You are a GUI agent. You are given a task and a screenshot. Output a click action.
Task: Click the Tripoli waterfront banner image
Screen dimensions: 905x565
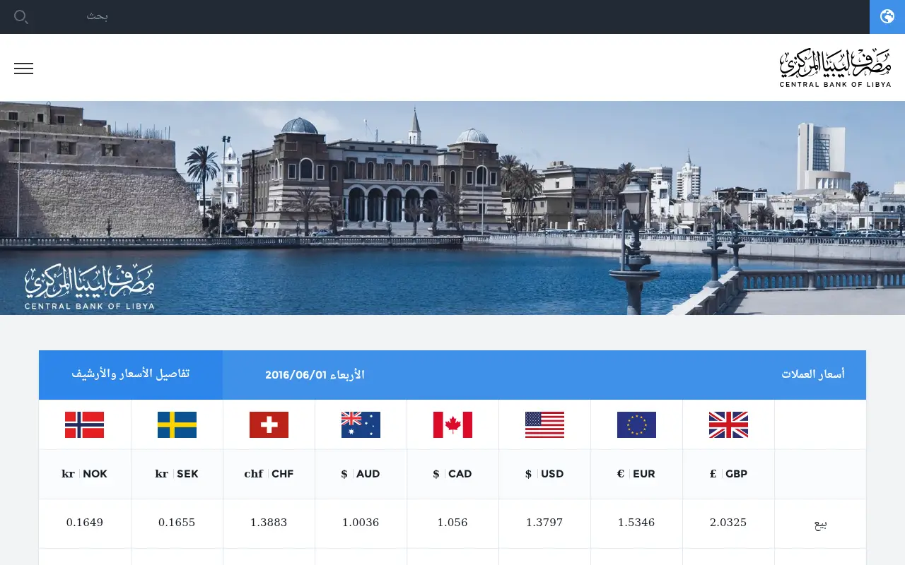pos(452,208)
